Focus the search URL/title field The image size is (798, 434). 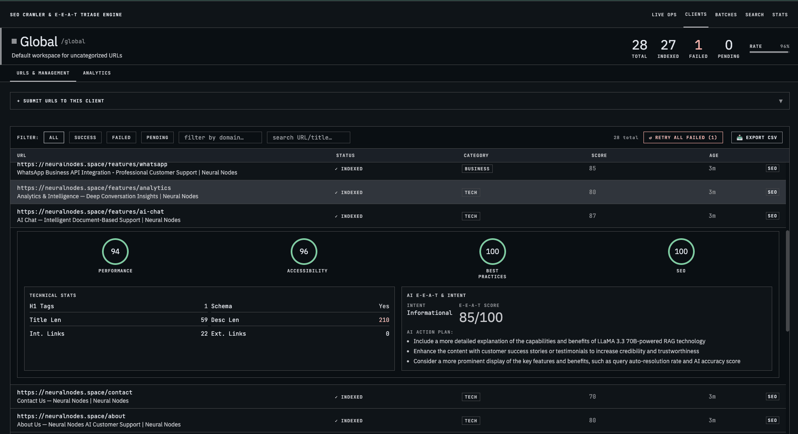coord(308,137)
